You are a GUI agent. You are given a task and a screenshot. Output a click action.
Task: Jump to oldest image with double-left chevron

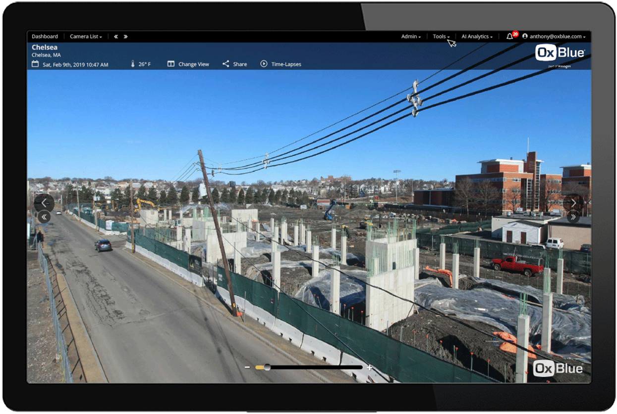(x=44, y=217)
